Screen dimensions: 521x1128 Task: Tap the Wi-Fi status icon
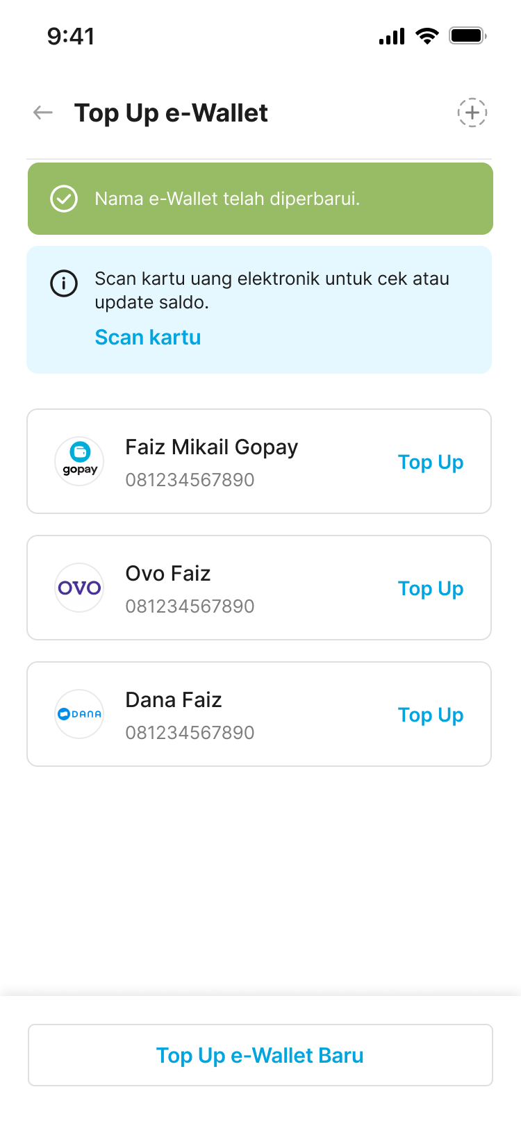[427, 36]
